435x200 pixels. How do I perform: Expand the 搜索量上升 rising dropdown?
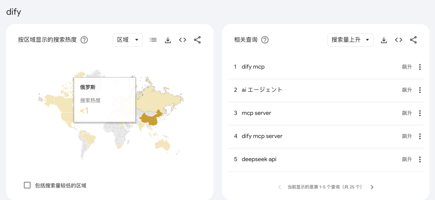[350, 40]
